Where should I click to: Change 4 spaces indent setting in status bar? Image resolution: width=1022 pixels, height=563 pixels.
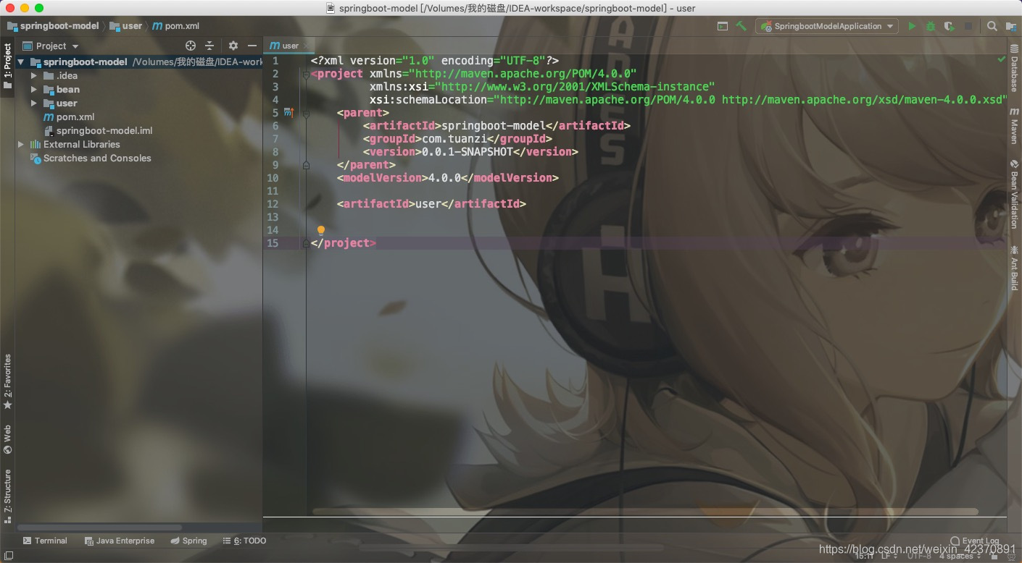tap(960, 556)
